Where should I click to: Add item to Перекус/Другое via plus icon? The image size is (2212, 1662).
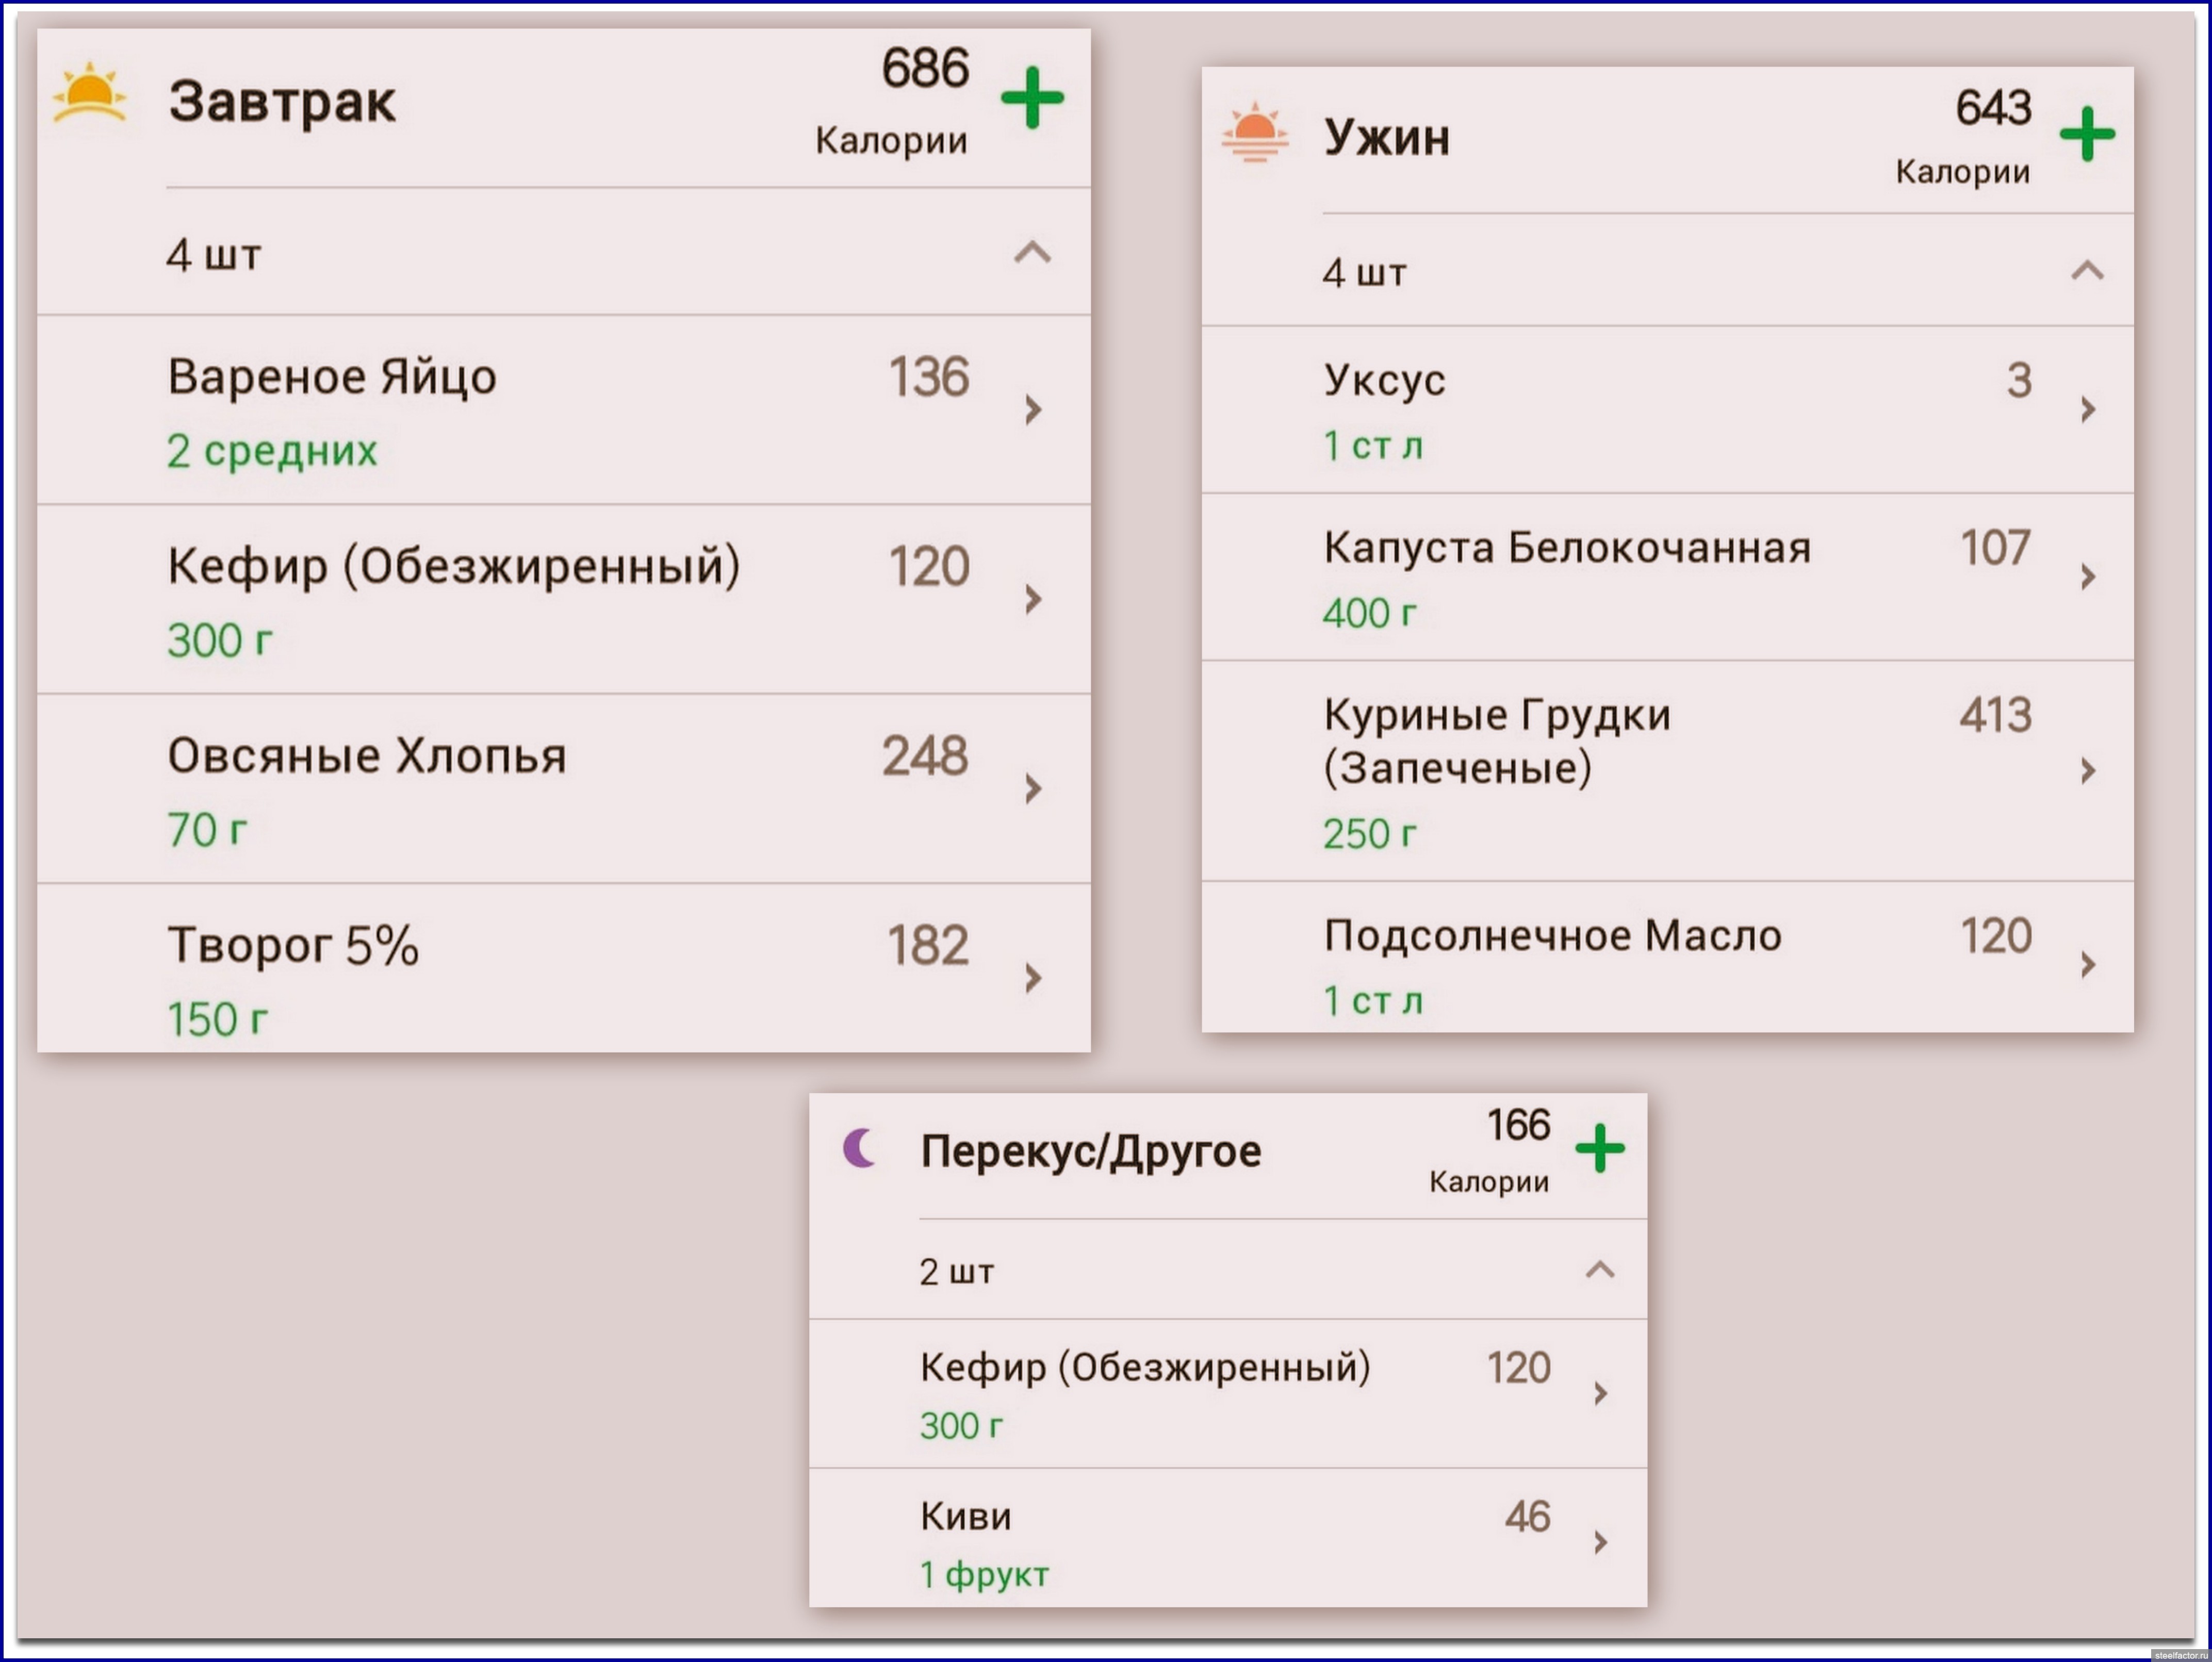click(1599, 1148)
